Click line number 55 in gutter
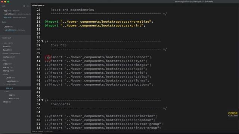This screenshot has width=239, height=134. point(38,116)
